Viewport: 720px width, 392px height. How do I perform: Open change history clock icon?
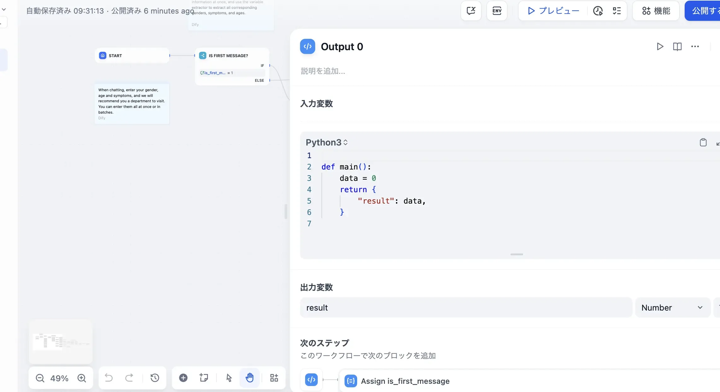coord(155,378)
